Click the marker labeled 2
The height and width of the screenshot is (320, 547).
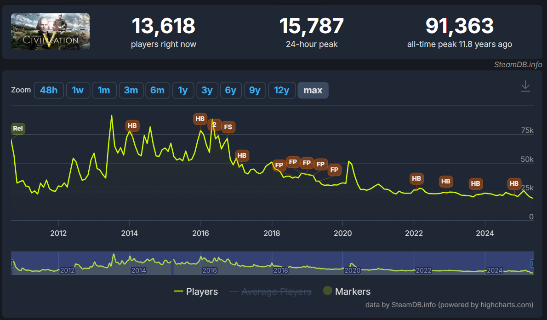coord(214,125)
